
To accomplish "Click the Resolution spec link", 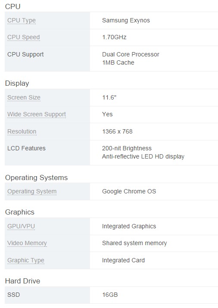I will 22,132.
